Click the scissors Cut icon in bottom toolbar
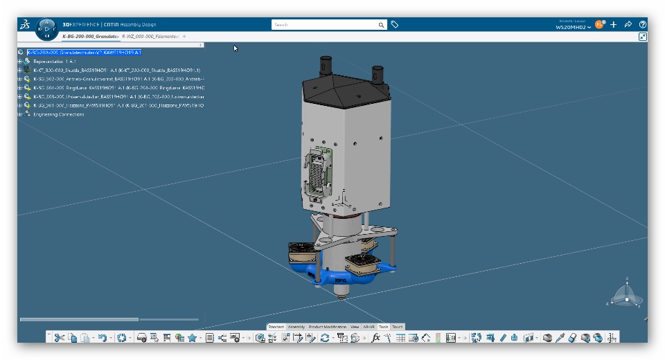This screenshot has width=665, height=360. pos(59,338)
